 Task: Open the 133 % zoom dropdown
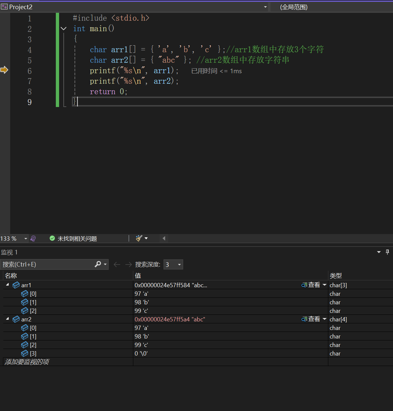pyautogui.click(x=26, y=239)
